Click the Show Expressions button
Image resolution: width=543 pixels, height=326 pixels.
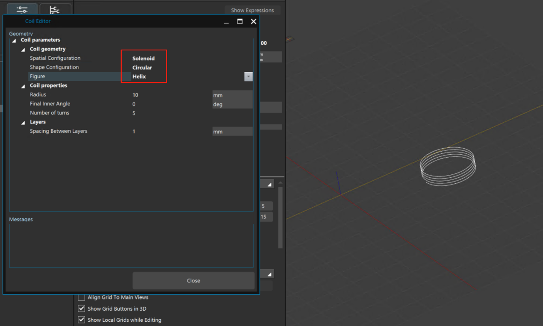(252, 10)
